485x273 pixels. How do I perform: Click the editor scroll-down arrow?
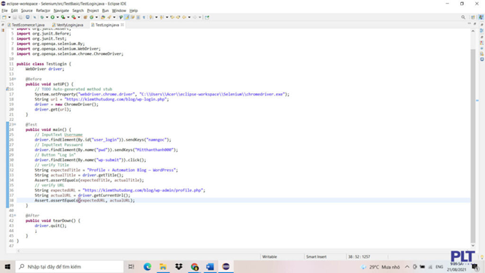pyautogui.click(x=473, y=246)
